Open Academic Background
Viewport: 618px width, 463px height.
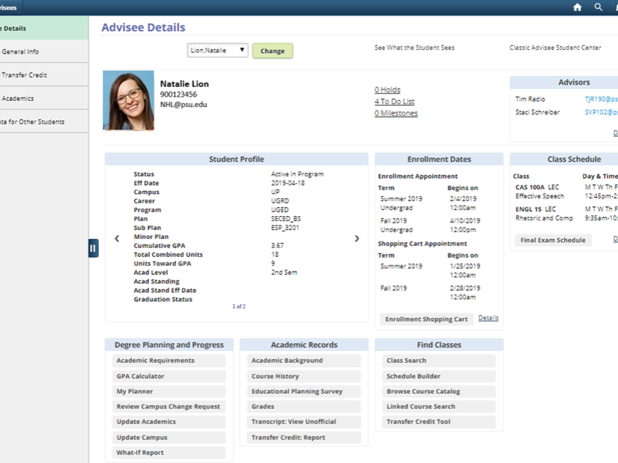304,361
